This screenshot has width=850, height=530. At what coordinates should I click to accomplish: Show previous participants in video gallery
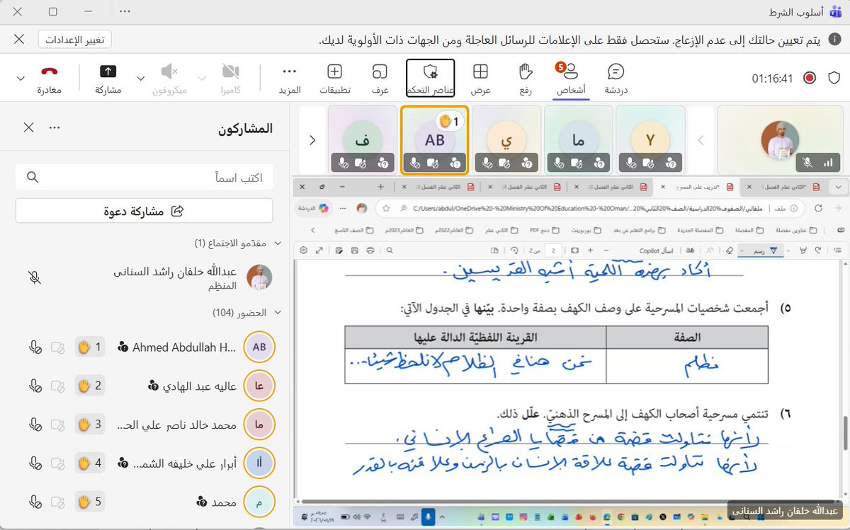pos(701,140)
